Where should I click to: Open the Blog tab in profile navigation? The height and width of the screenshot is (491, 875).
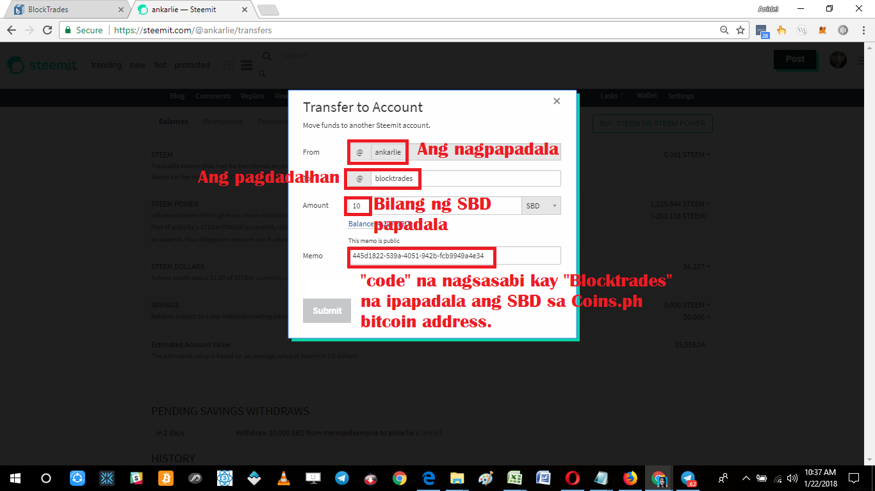point(177,96)
